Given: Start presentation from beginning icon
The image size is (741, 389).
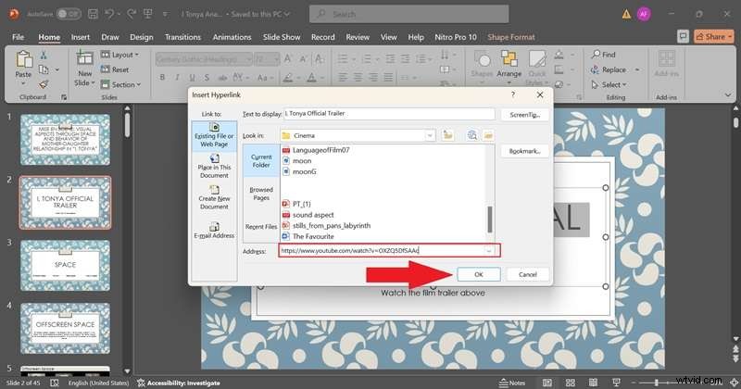Looking at the screenshot, I should pos(148,14).
